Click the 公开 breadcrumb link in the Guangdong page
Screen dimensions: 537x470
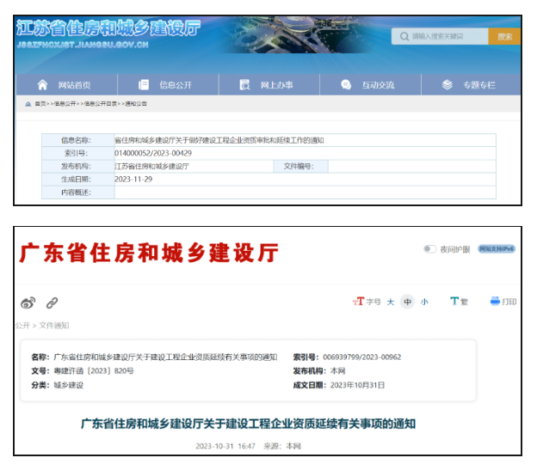coord(22,326)
